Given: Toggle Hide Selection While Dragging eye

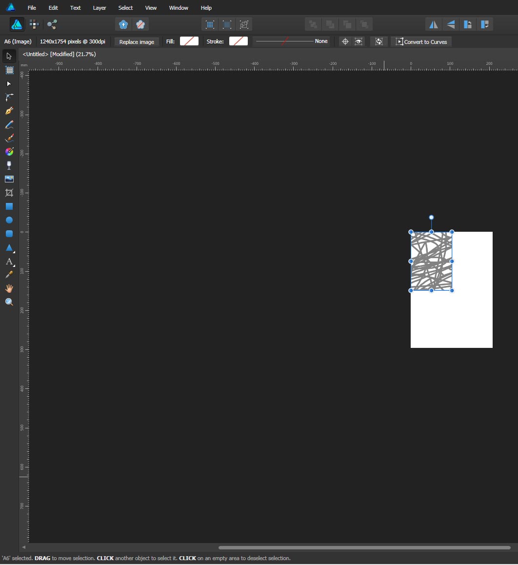Looking at the screenshot, I should point(359,41).
